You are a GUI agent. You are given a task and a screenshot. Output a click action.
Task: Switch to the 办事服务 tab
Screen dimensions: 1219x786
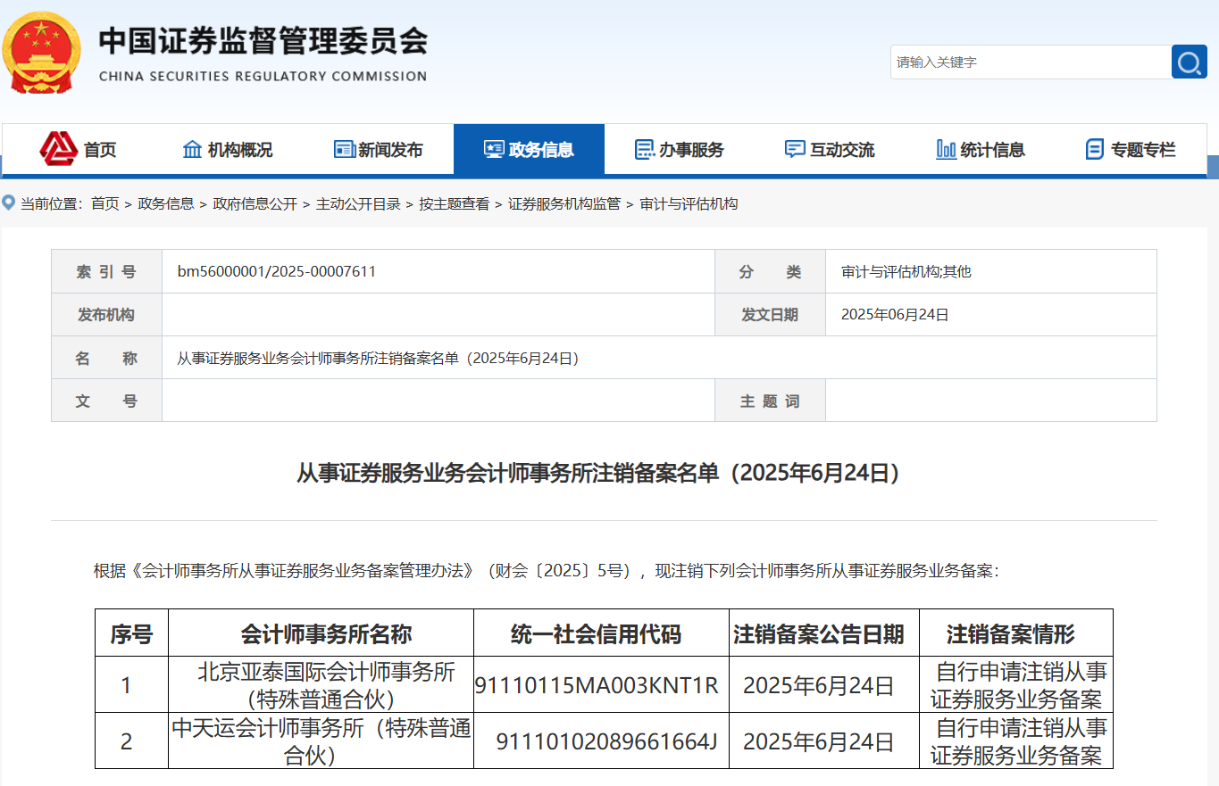pos(680,149)
